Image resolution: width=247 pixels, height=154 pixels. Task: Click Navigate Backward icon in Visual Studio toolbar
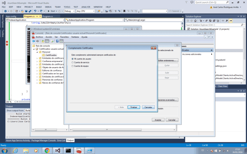[x=5, y=11]
